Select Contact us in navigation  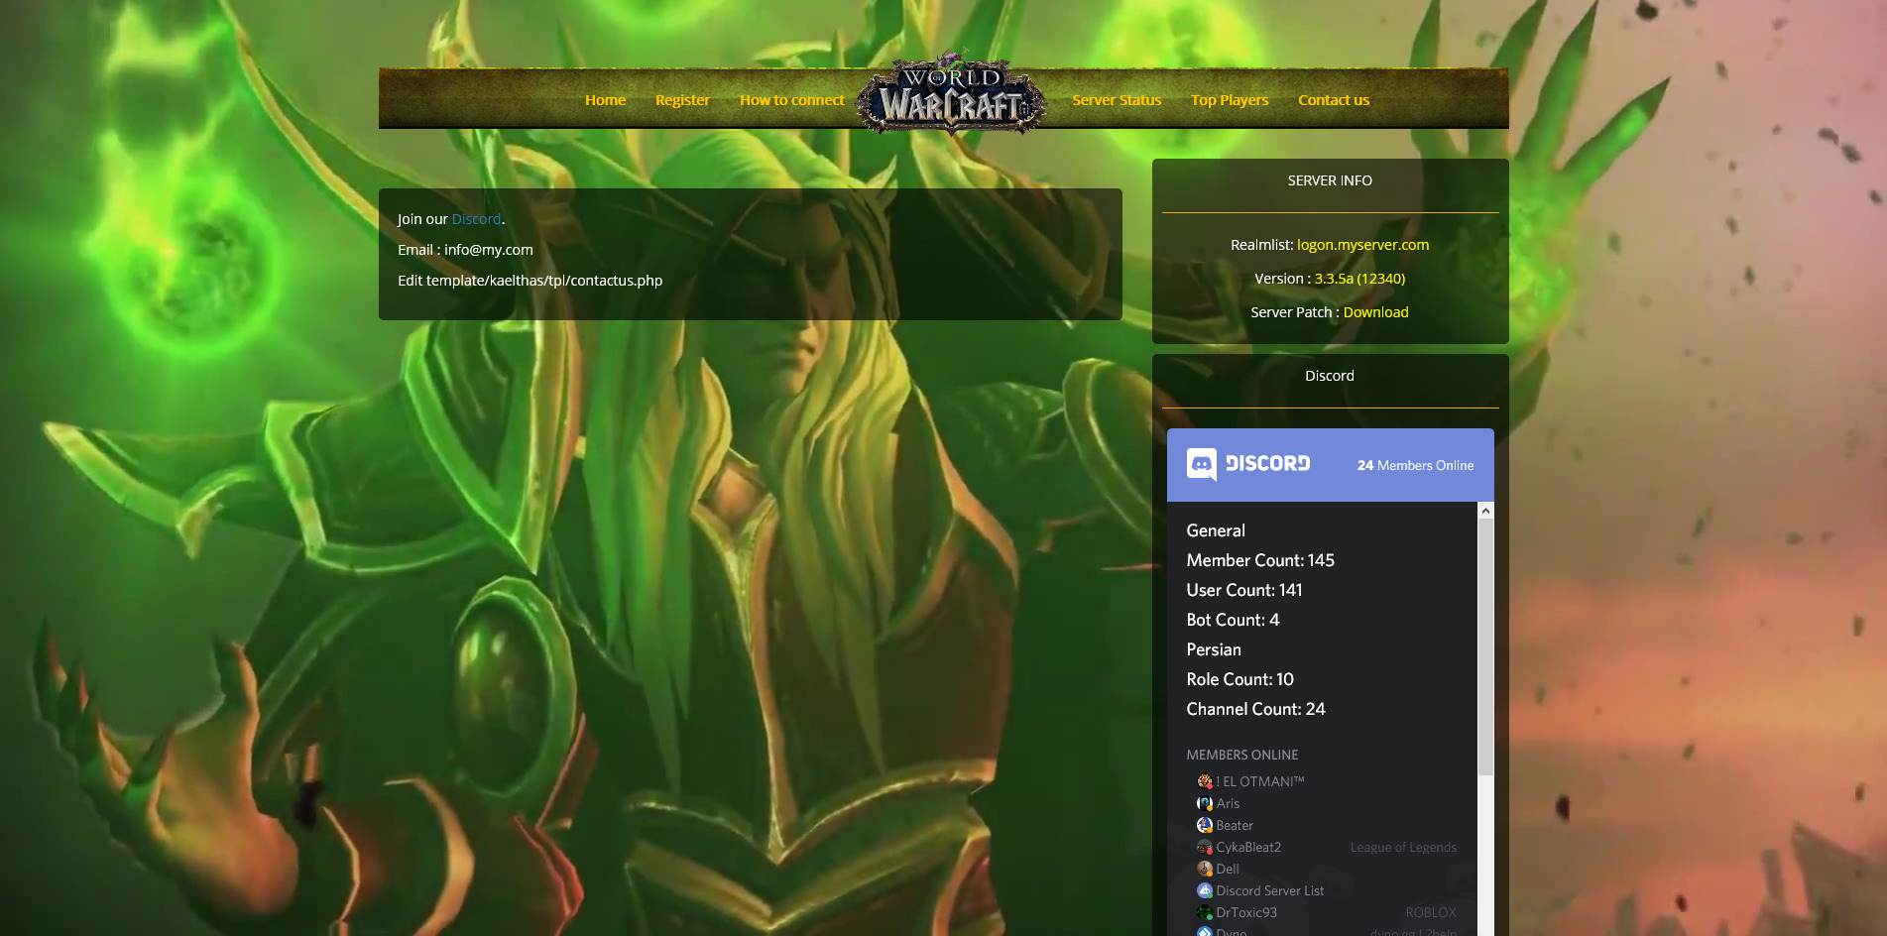point(1334,100)
